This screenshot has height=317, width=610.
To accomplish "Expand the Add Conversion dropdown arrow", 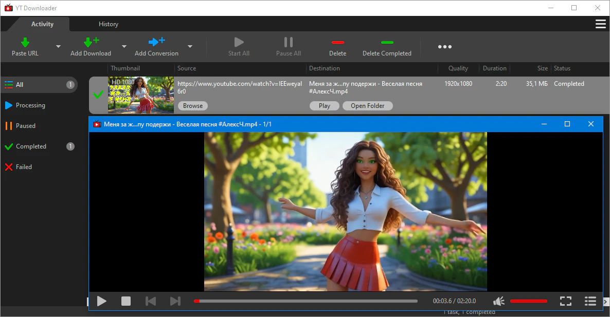I will [x=190, y=47].
